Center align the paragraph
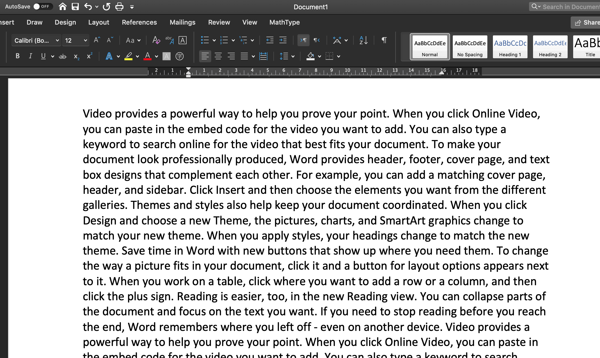Image resolution: width=600 pixels, height=358 pixels. tap(218, 56)
